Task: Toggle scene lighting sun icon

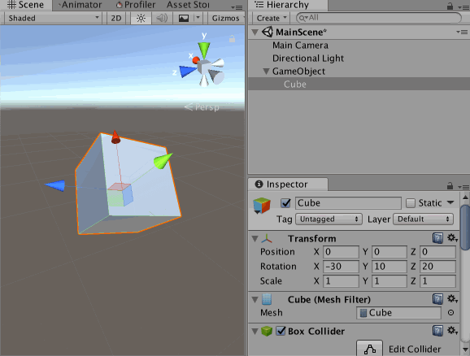Action: (141, 18)
